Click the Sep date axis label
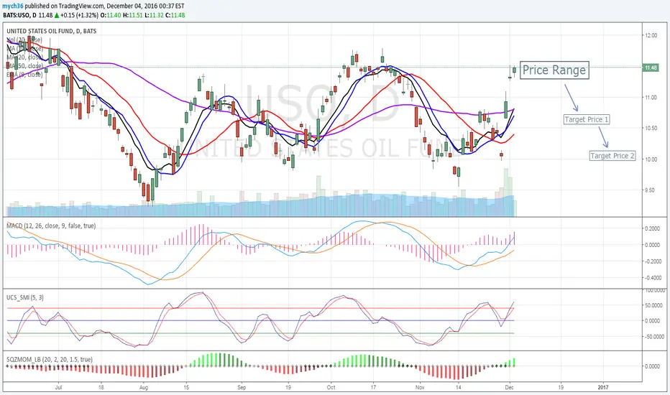Screen dimensions: 670x395 242,387
